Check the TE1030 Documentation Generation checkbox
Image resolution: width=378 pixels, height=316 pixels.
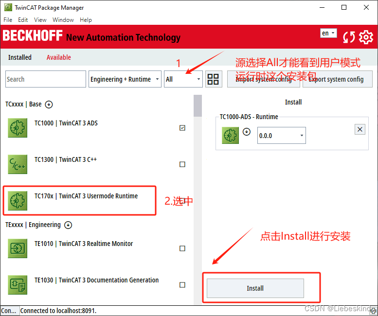(x=182, y=285)
